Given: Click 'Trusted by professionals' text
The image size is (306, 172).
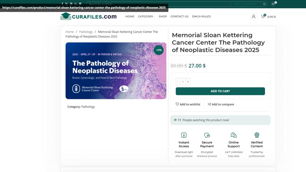Looking at the screenshot, I should (x=257, y=154).
